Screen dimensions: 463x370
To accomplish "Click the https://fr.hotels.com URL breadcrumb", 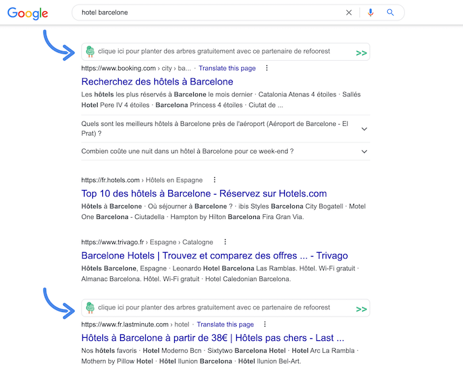I will 142,180.
